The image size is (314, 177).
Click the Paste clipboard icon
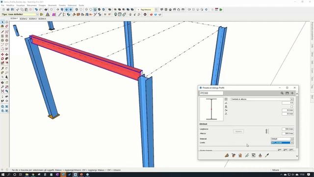[x=26, y=10]
